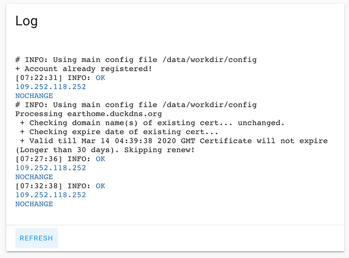This screenshot has width=349, height=258.
Task: Click the first main config file log line
Action: tap(136, 60)
